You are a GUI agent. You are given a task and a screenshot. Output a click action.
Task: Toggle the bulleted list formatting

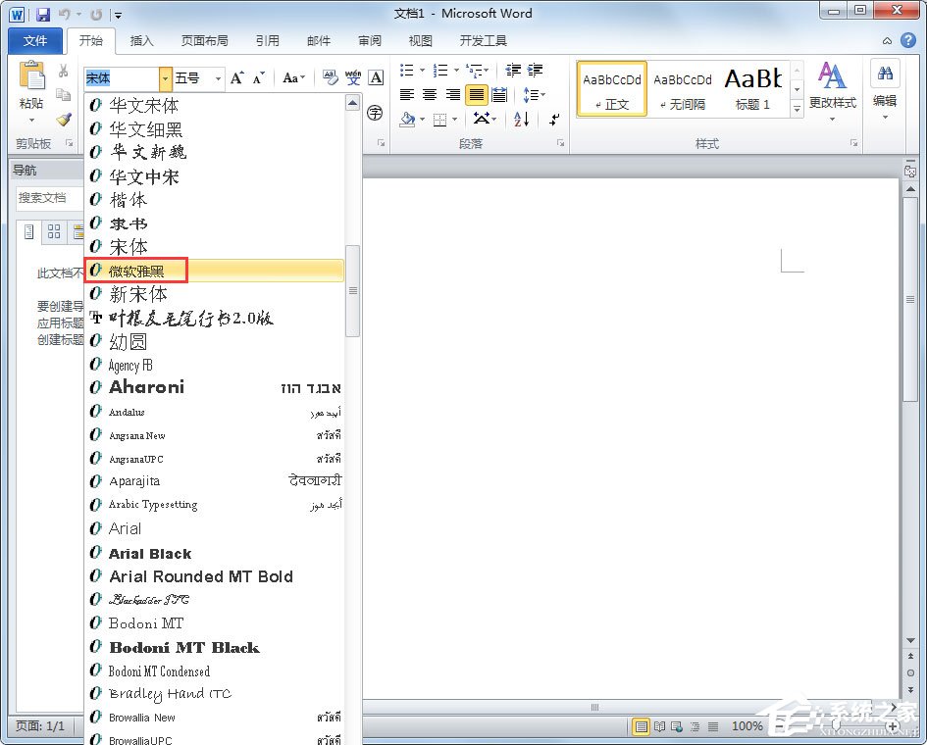pos(406,70)
